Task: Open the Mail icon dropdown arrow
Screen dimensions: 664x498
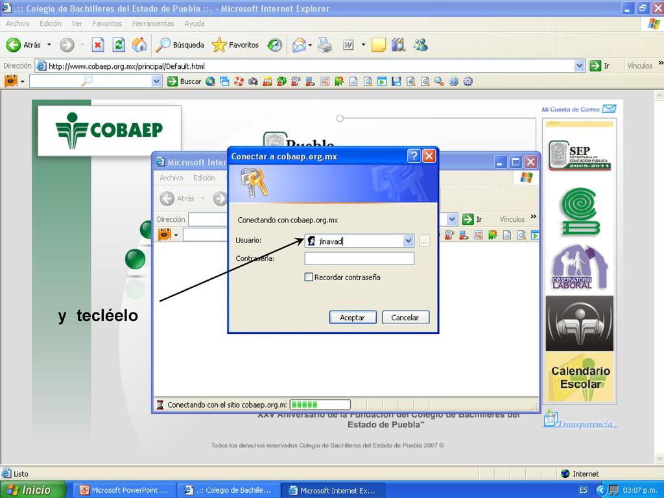Action: pyautogui.click(x=311, y=45)
